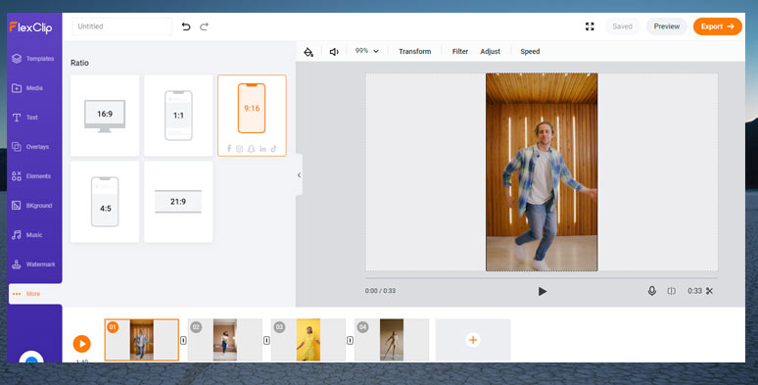Select storyboard scene 03

coord(308,340)
